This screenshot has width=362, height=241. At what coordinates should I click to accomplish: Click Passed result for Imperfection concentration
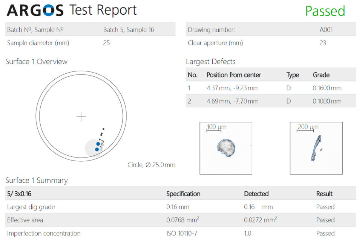click(325, 233)
